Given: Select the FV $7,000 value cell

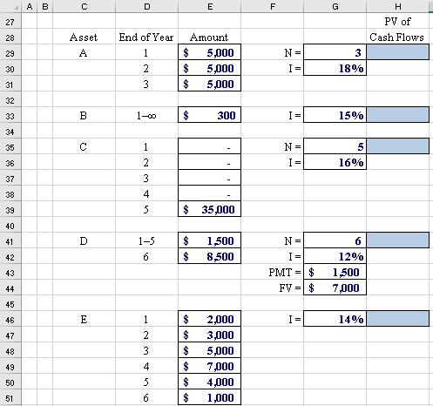Looking at the screenshot, I should [x=335, y=288].
